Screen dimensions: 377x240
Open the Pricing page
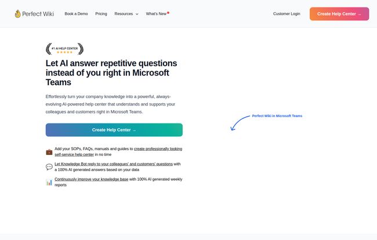point(101,14)
